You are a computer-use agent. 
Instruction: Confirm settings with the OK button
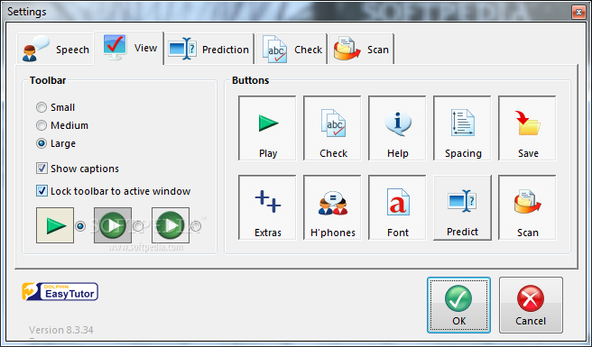pos(458,306)
